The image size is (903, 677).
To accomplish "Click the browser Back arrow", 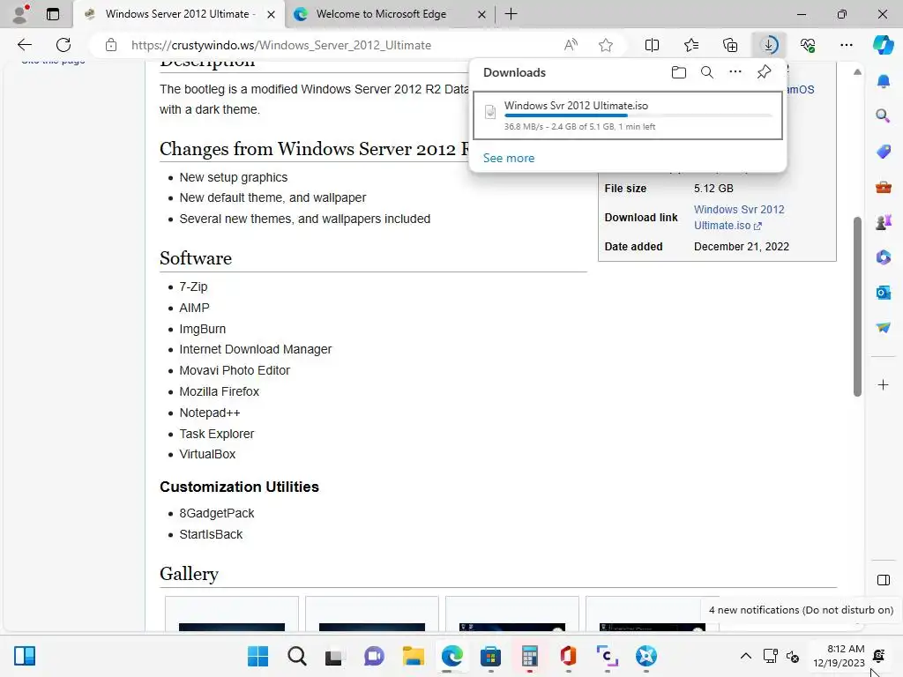I will [x=24, y=45].
